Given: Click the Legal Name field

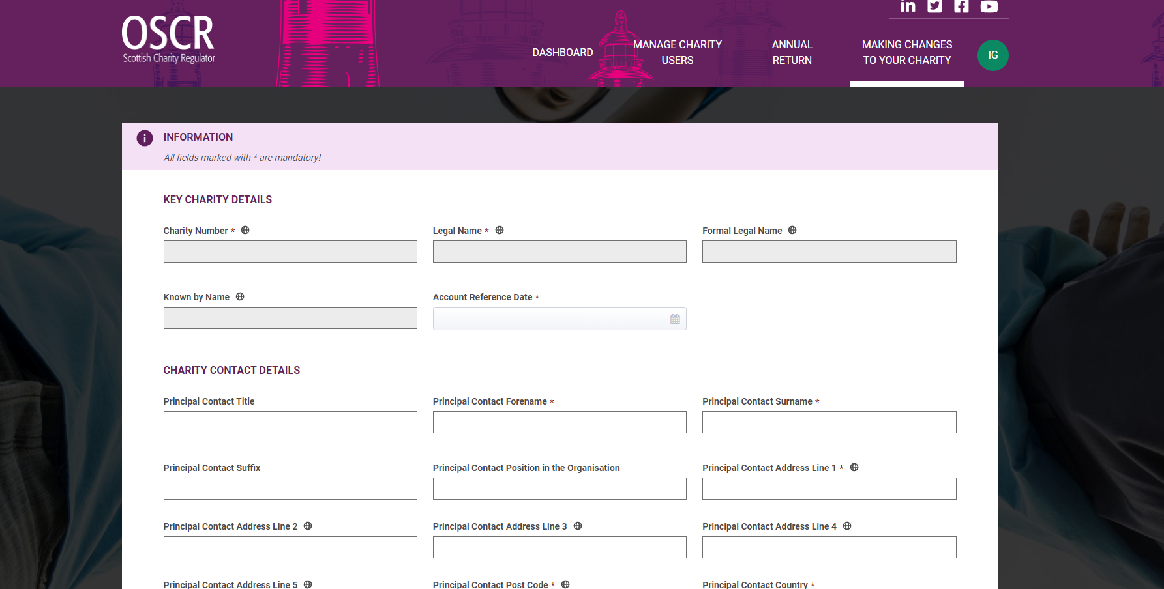Looking at the screenshot, I should click(560, 251).
